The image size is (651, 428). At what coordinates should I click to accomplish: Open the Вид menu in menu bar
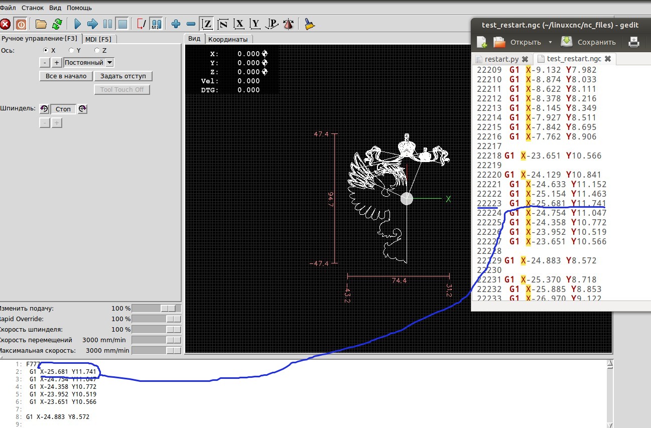[x=55, y=8]
